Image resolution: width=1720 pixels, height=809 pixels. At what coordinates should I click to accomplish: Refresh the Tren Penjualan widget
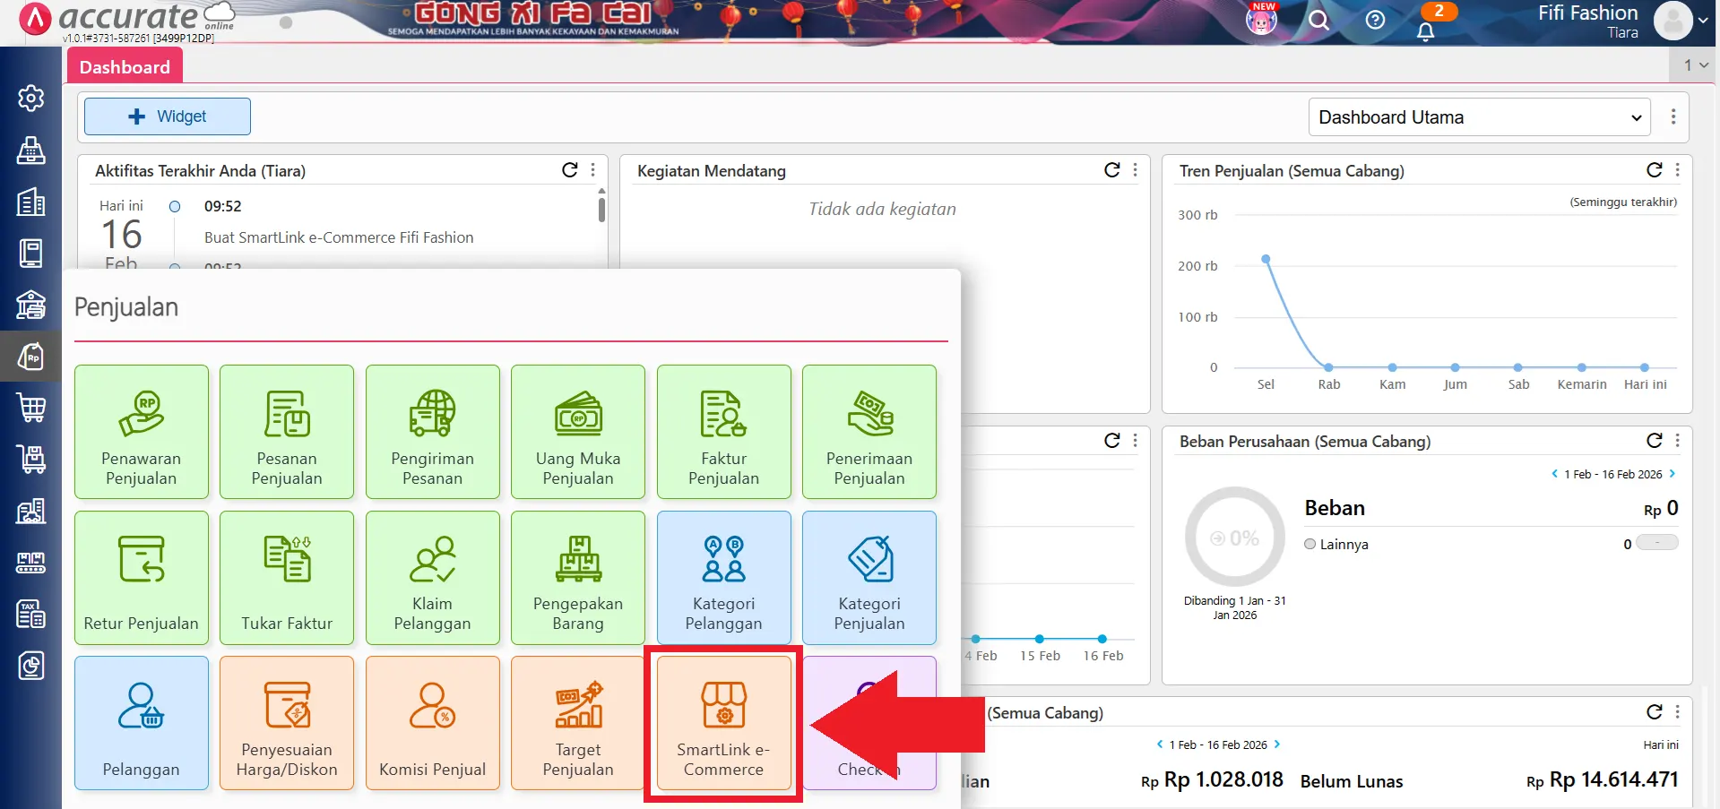click(1654, 169)
